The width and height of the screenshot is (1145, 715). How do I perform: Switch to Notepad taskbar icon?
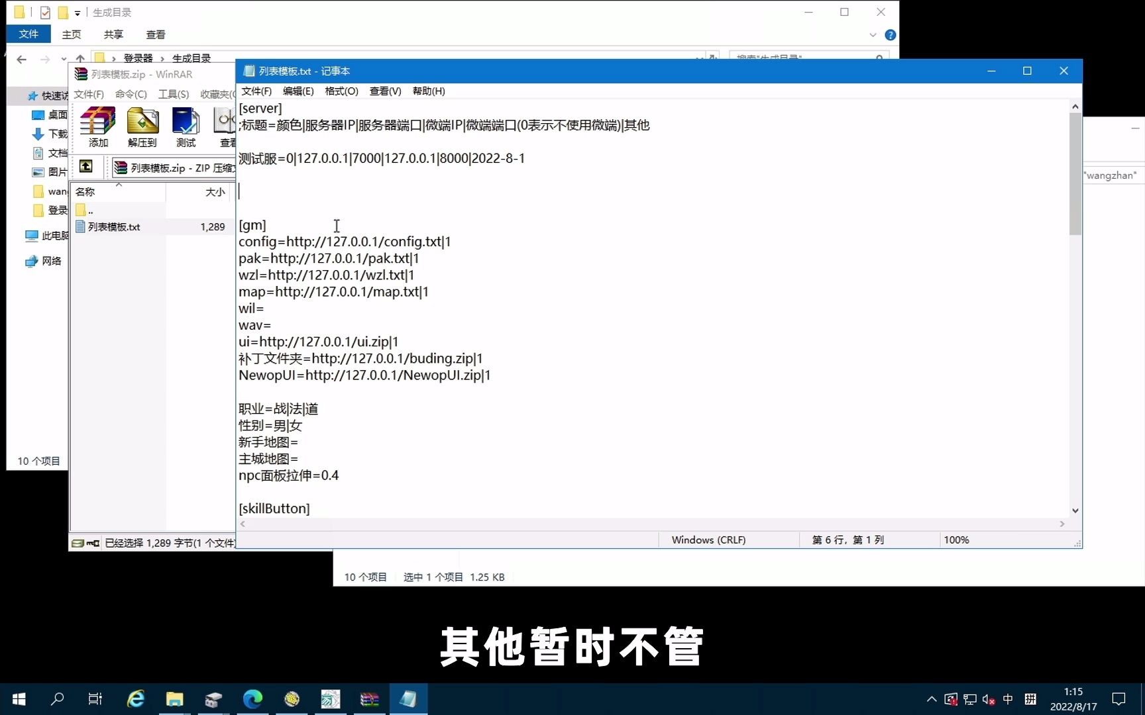point(408,699)
